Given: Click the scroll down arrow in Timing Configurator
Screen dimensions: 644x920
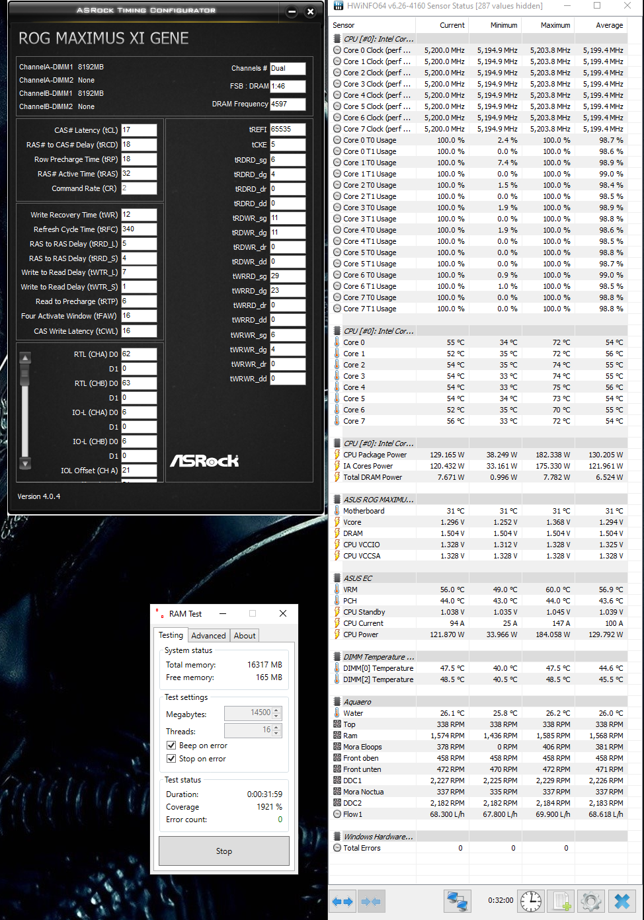Looking at the screenshot, I should [25, 463].
